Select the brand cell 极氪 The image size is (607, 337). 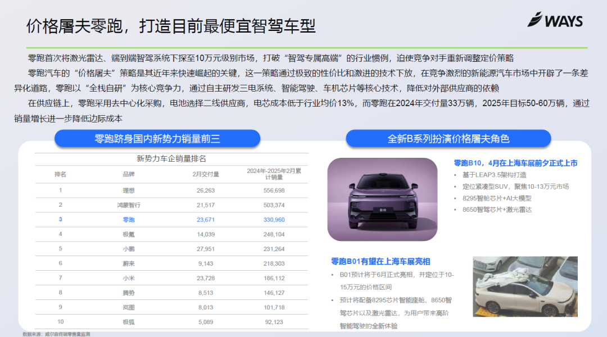click(x=129, y=234)
